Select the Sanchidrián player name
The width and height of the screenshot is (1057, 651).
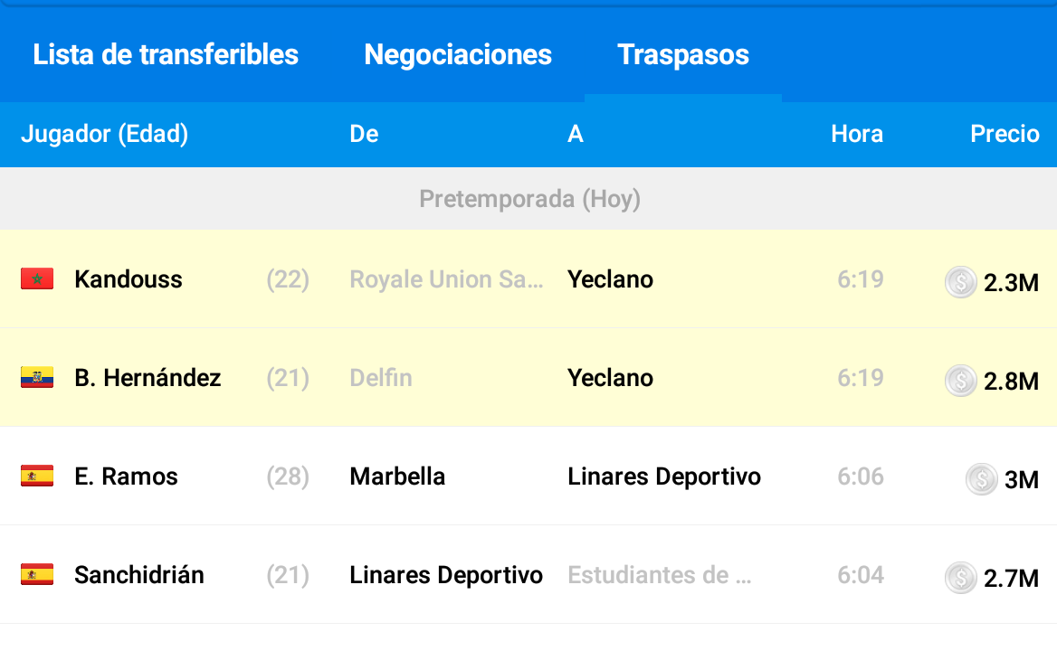pos(138,575)
